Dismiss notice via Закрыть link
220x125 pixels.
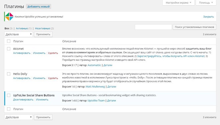(209, 17)
